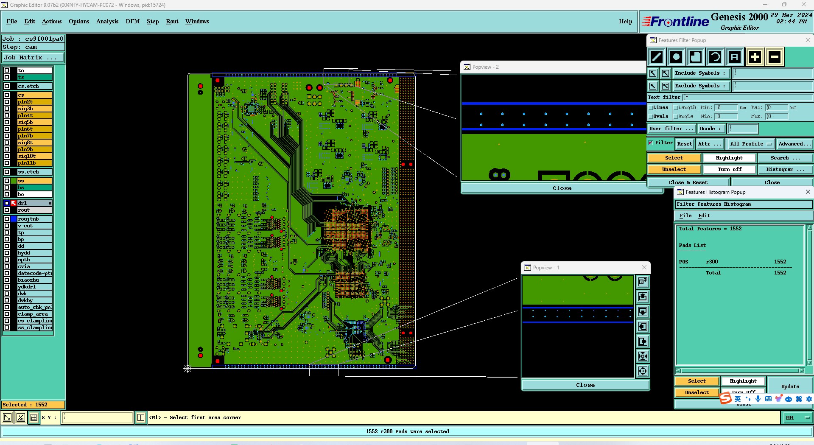Open the All Profile dropdown

pyautogui.click(x=750, y=144)
